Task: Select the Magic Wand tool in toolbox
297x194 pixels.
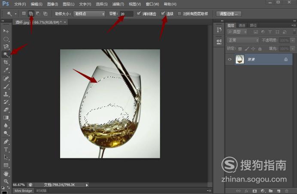Action: [6, 55]
